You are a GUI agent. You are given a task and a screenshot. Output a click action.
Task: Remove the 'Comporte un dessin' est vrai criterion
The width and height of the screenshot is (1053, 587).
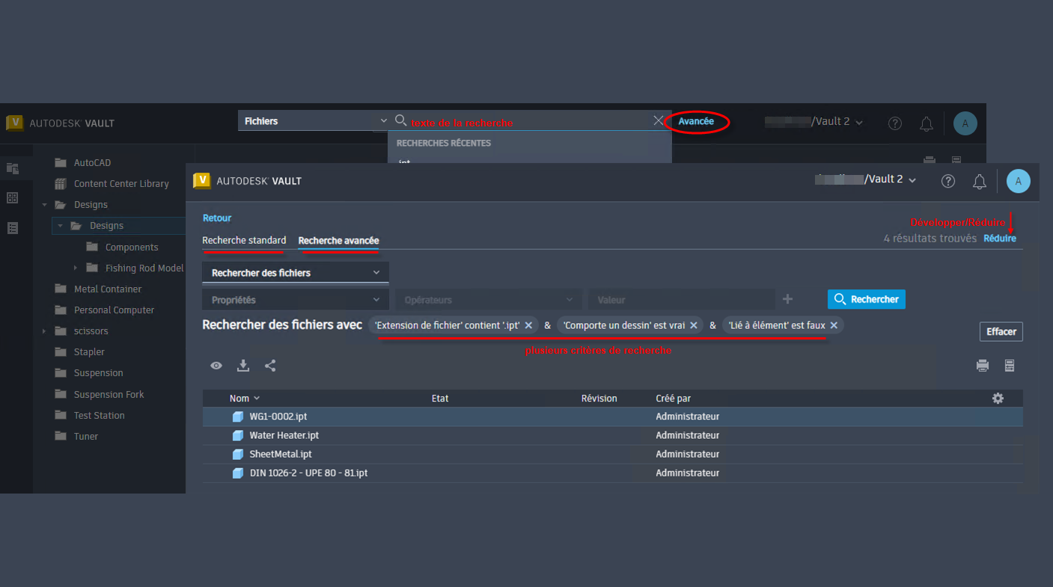(694, 325)
